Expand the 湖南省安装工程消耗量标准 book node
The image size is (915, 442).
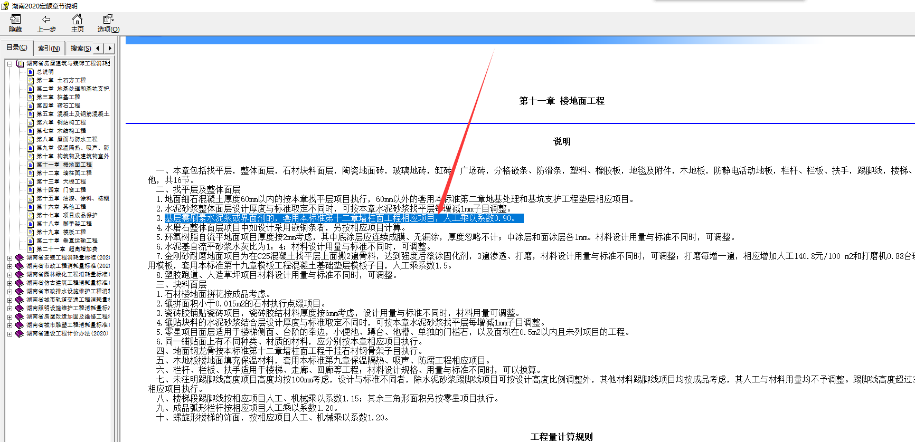10,258
